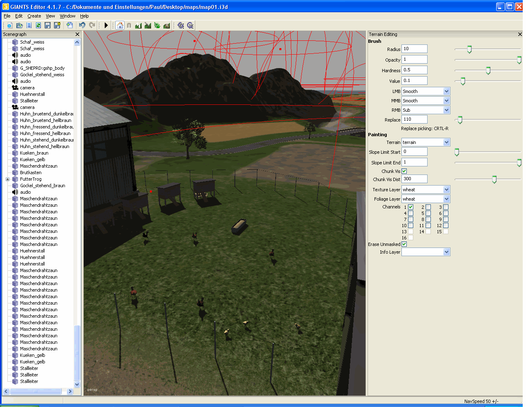
Task: Activate the foliage paint grass icon
Action: click(x=157, y=25)
